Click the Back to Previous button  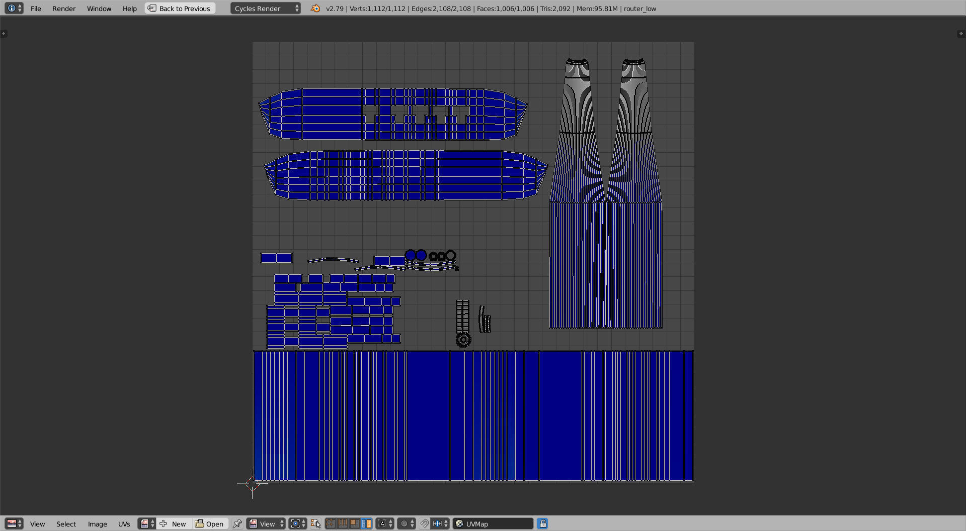(x=180, y=9)
